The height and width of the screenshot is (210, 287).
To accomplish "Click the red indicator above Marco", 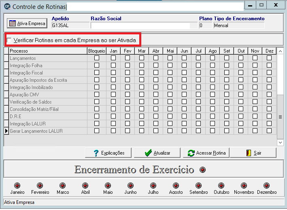I will (63, 185).
